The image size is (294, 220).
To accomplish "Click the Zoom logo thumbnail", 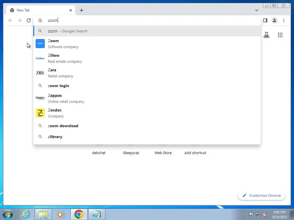I will coord(40,44).
